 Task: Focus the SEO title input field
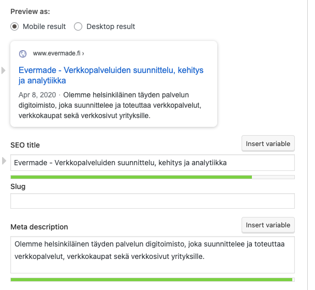click(152, 163)
